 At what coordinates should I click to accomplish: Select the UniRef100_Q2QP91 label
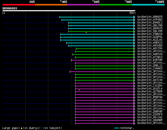[x=150, y=37]
